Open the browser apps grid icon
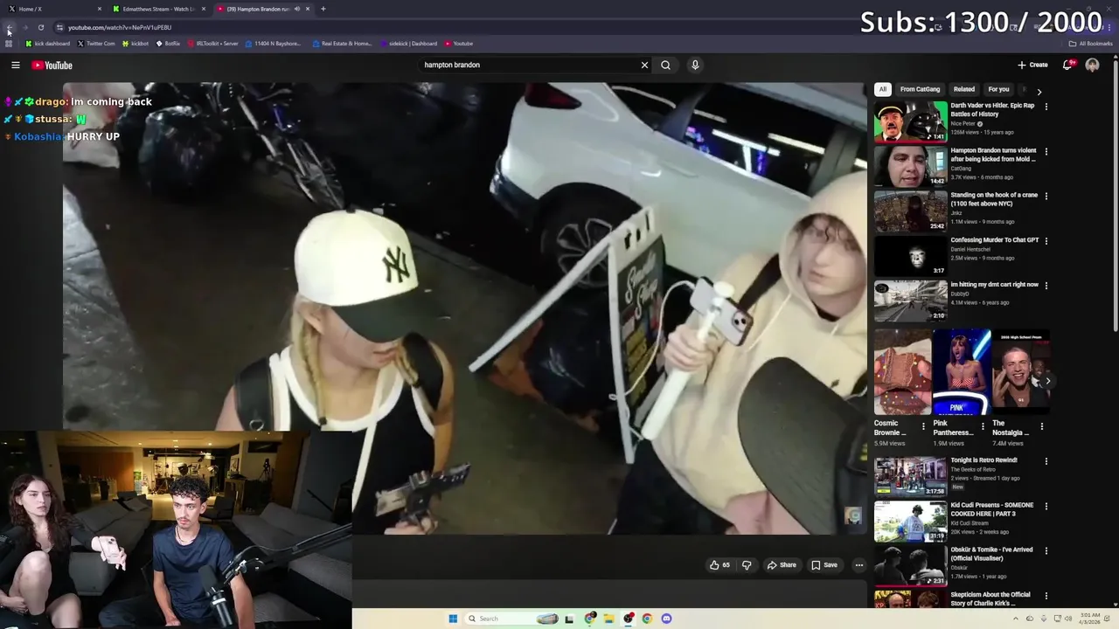This screenshot has width=1119, height=629. pos(9,44)
